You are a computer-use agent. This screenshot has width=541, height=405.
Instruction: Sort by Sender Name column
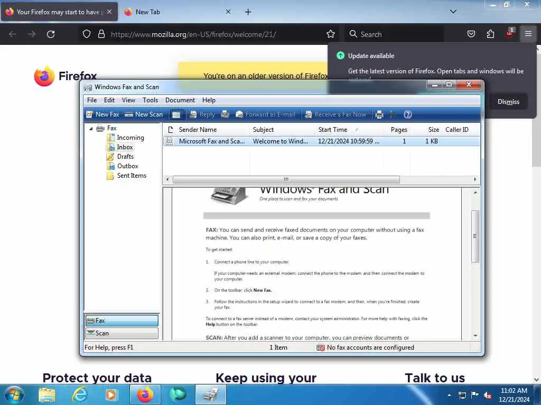pyautogui.click(x=212, y=130)
